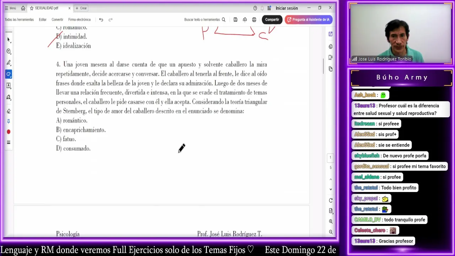Image resolution: width=455 pixels, height=256 pixels.
Task: Open the Convertir menu
Action: (x=57, y=20)
